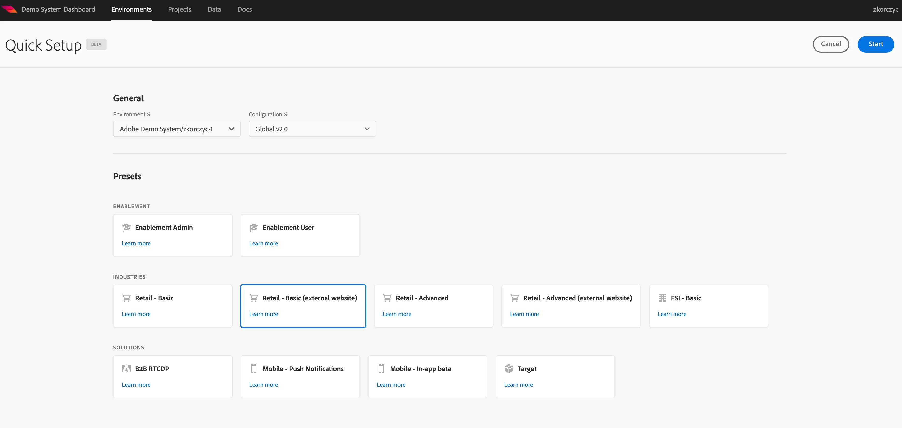Screen dimensions: 902x428
Task: Open Learn more under Retail - Basic (external website)
Action: click(x=264, y=314)
